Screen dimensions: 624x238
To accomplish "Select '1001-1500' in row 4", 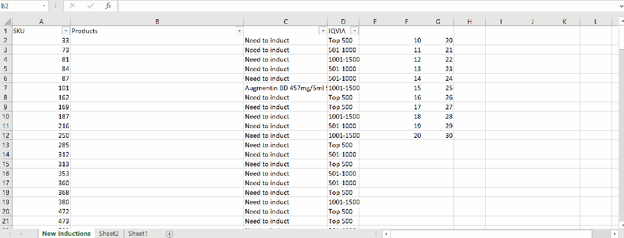I will 343,59.
